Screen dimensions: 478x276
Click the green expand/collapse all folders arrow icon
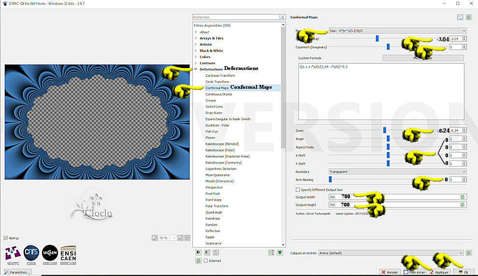tap(280, 252)
